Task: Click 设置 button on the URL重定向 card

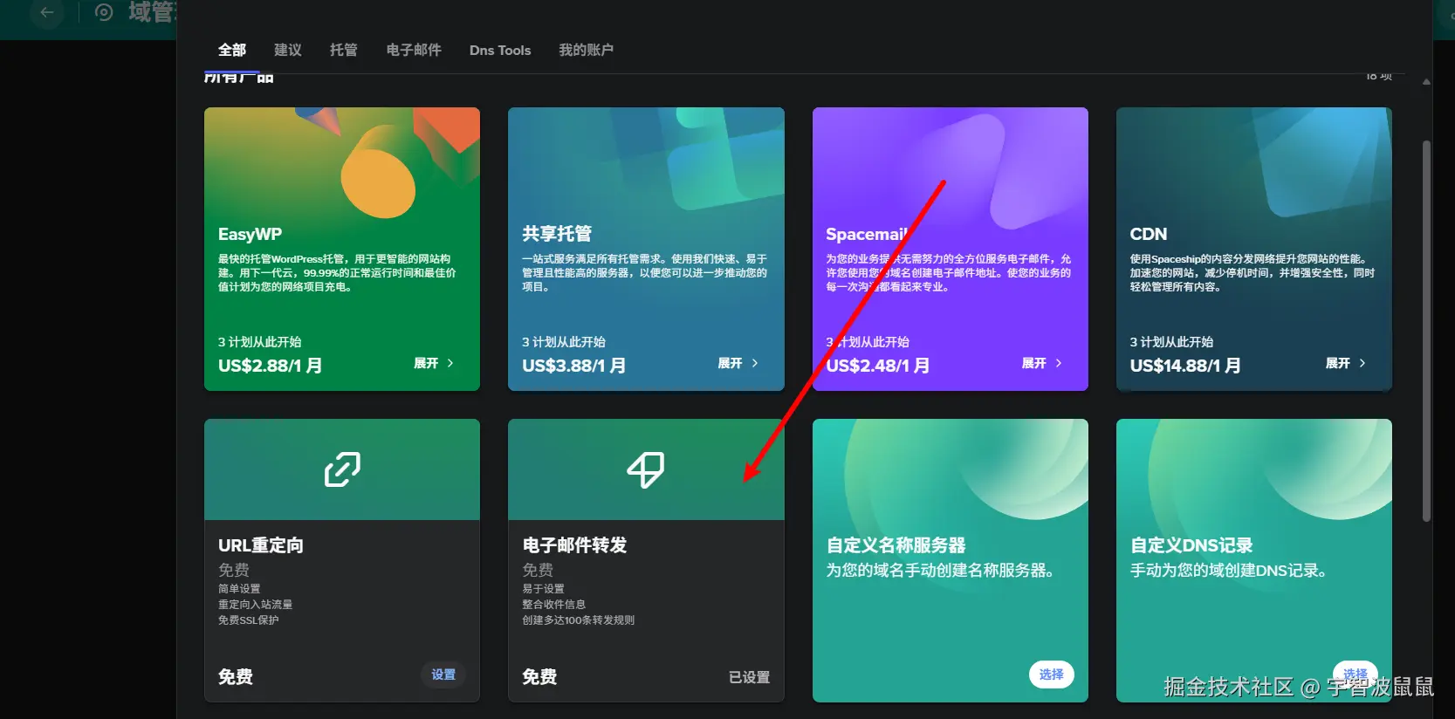Action: pyautogui.click(x=443, y=674)
